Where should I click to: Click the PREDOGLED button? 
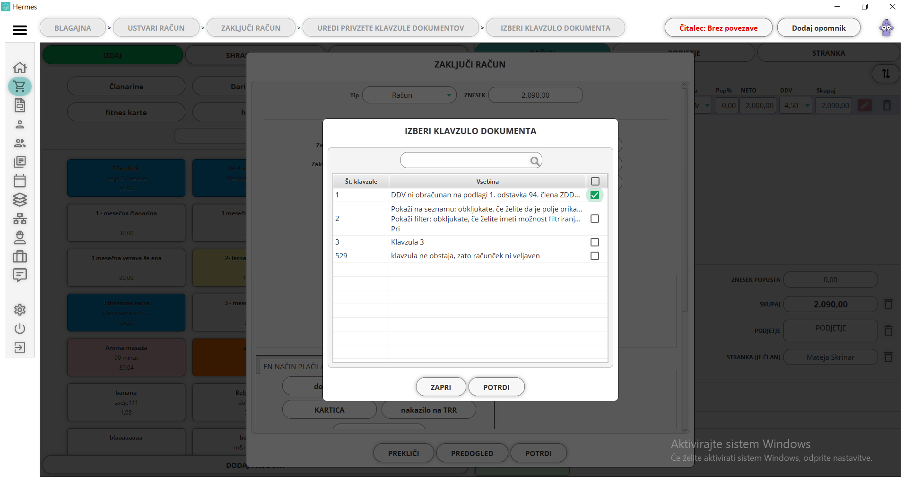472,453
